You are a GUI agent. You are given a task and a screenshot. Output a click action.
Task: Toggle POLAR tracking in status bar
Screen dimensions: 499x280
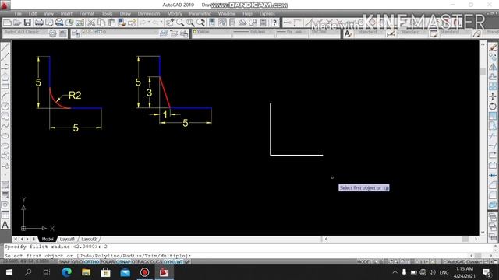point(108,262)
